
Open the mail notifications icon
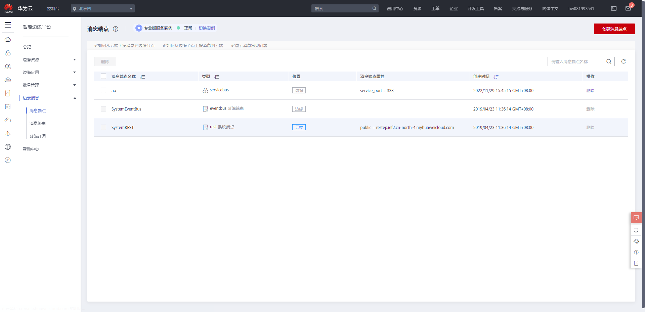click(628, 8)
